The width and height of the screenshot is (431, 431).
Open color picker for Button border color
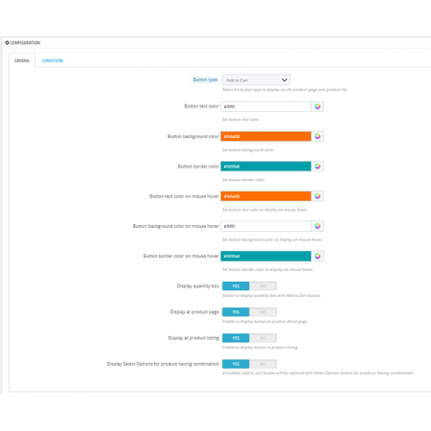pos(317,167)
